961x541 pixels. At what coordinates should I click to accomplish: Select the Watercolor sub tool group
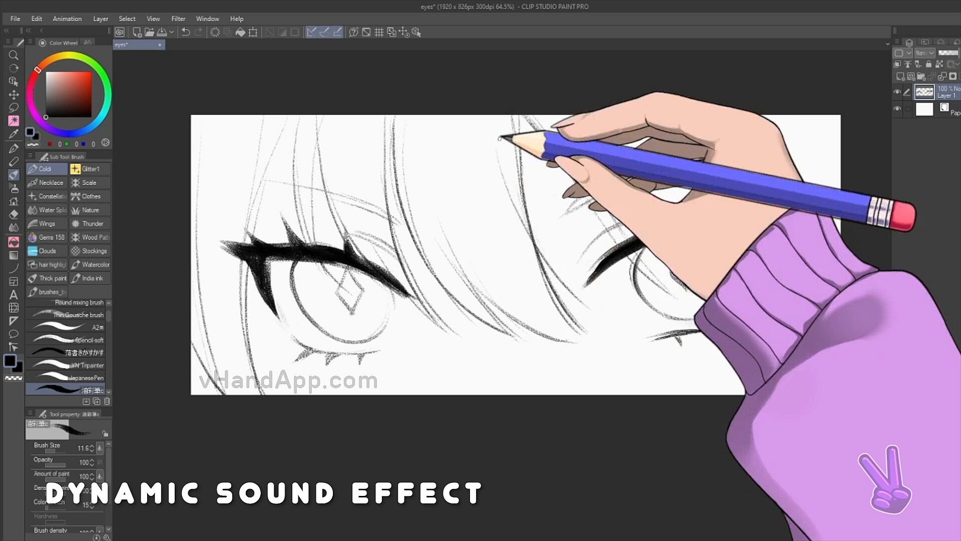click(x=91, y=264)
